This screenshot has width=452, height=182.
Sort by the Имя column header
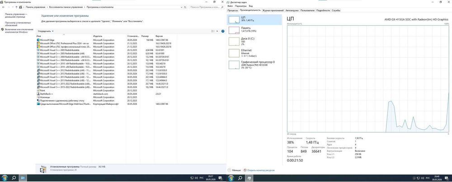click(x=64, y=36)
